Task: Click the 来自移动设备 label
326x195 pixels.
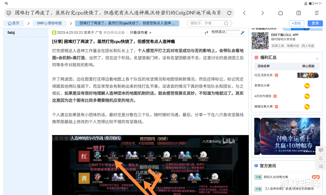Action: [114, 33]
